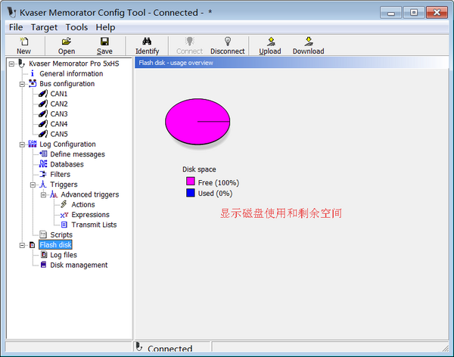Click the Scripts icon
The height and width of the screenshot is (357, 454).
43,234
